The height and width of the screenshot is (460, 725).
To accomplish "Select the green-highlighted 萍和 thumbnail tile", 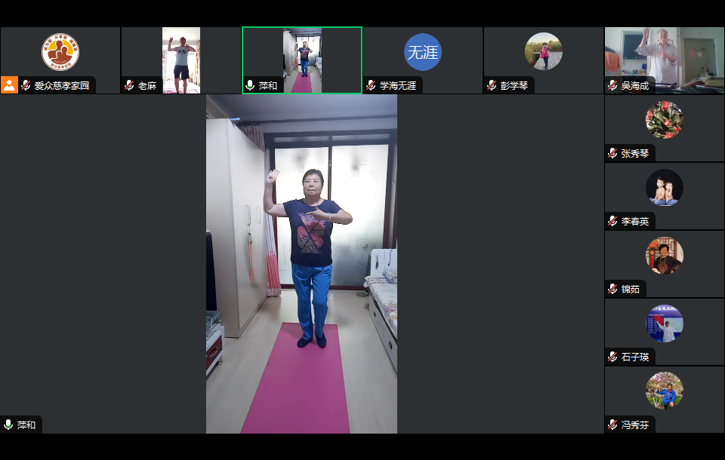I will point(302,59).
